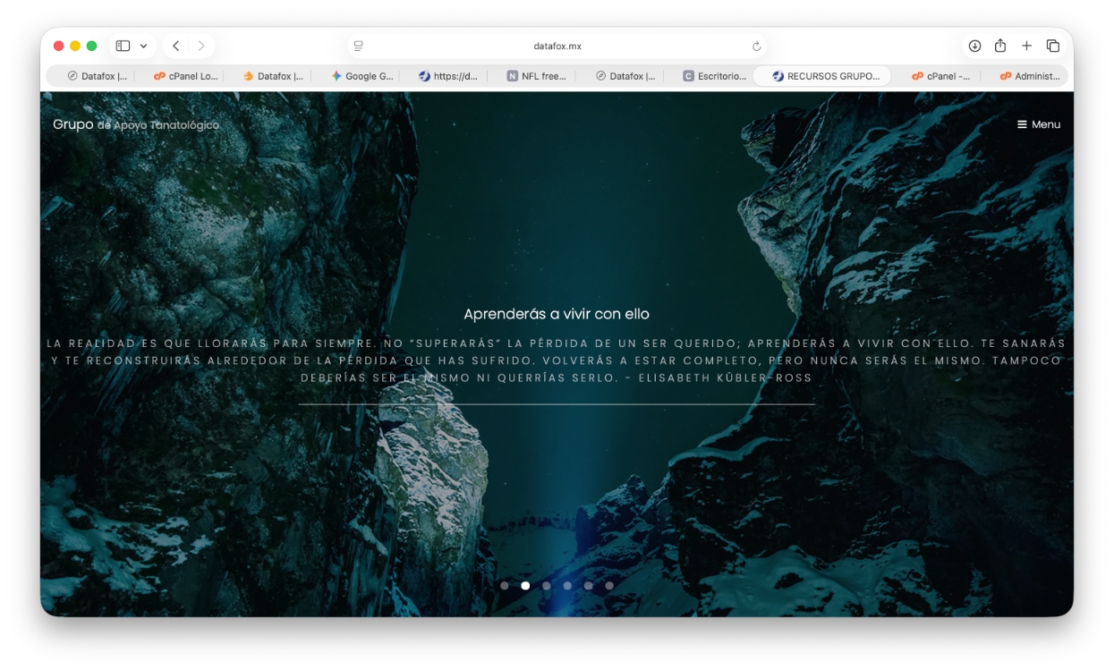Click the Grupo de Apoyo Tanatológico logo

(x=136, y=124)
